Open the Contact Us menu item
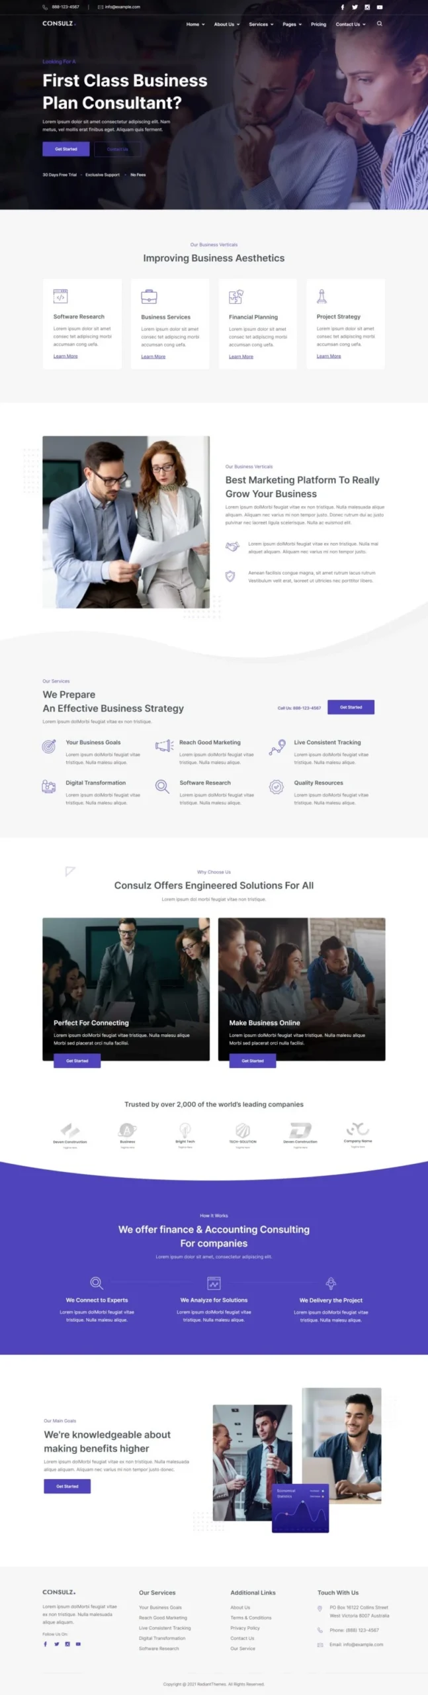 coord(350,24)
